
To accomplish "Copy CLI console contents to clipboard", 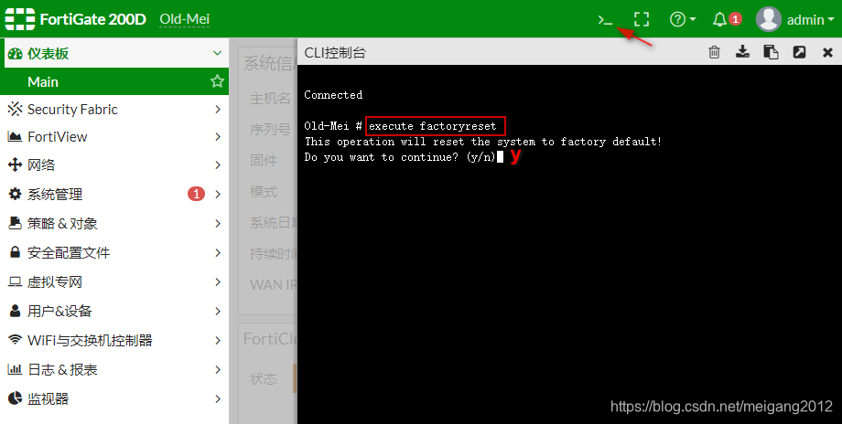I will coord(772,52).
